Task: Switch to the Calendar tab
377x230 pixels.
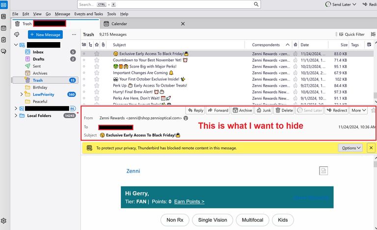Action: pyautogui.click(x=143, y=23)
